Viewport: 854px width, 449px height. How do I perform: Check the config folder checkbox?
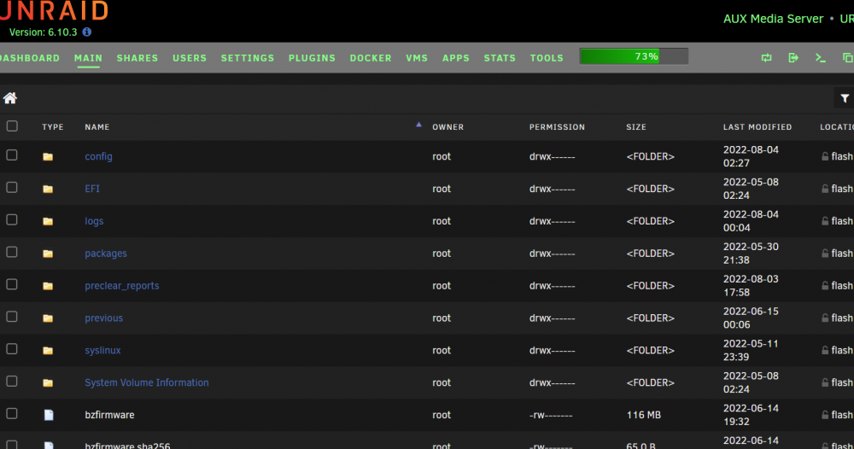tap(12, 155)
